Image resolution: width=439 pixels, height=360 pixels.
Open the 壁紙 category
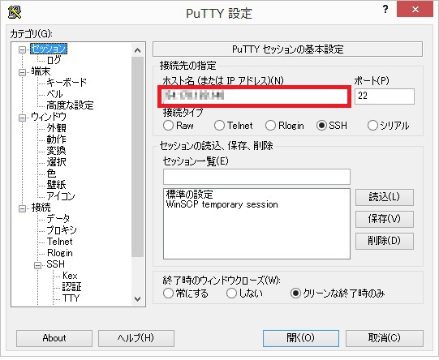click(56, 185)
